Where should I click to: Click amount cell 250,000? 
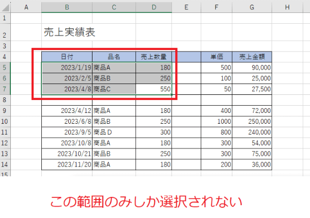click(252, 121)
